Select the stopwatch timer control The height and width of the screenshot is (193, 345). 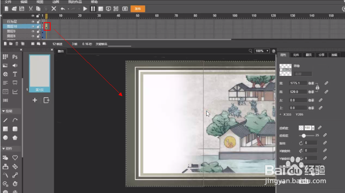(x=15, y=183)
